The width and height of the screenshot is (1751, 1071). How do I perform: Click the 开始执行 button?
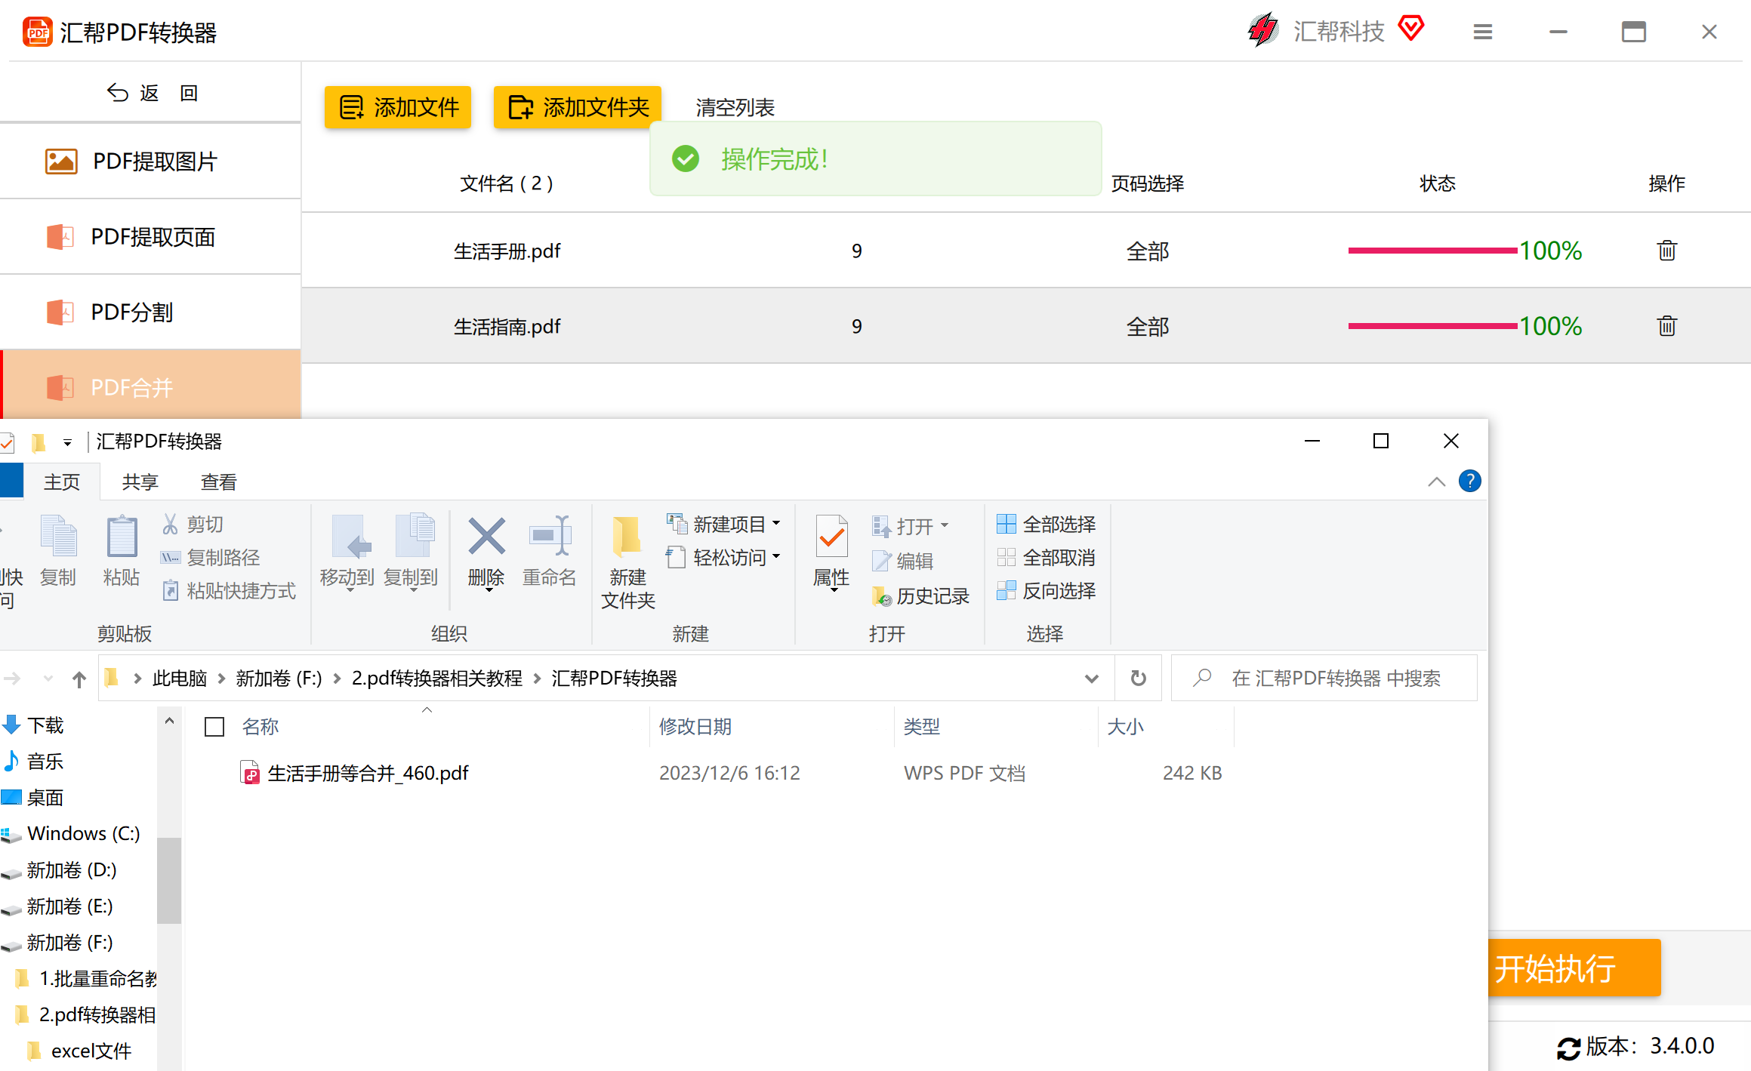coord(1574,968)
